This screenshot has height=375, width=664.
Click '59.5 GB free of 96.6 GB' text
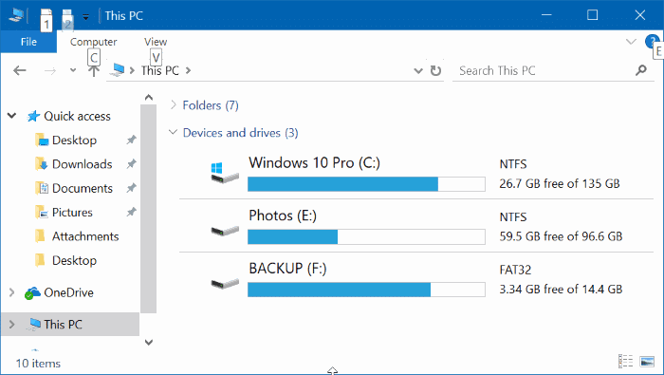pyautogui.click(x=561, y=236)
